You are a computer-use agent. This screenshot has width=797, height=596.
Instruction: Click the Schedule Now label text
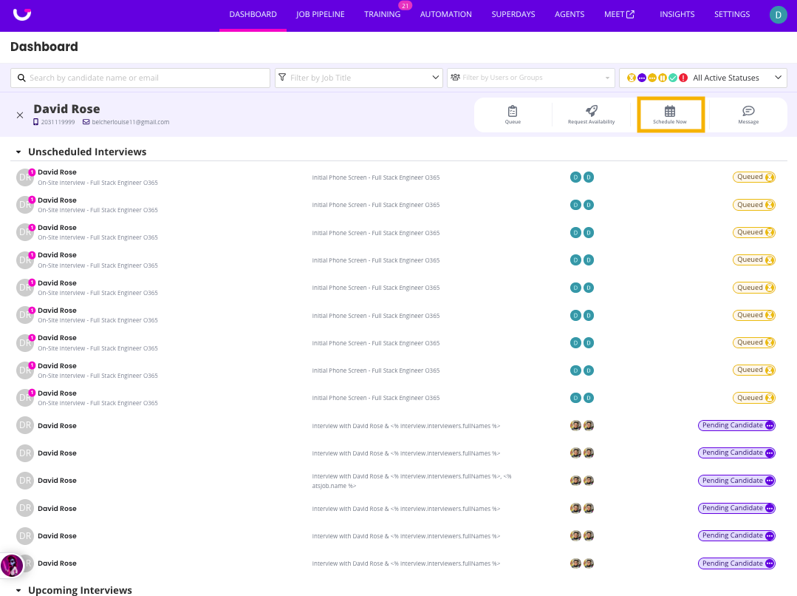click(670, 122)
